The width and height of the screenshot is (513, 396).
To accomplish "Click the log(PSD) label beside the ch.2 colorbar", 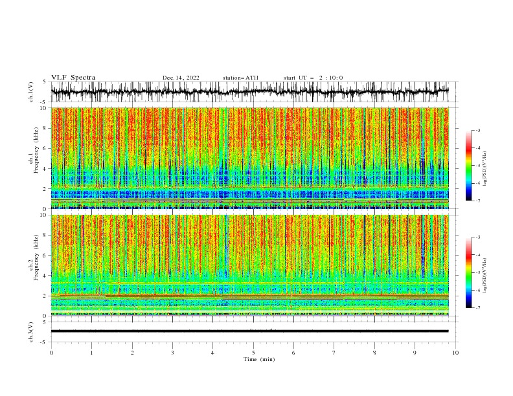I will tap(485, 275).
